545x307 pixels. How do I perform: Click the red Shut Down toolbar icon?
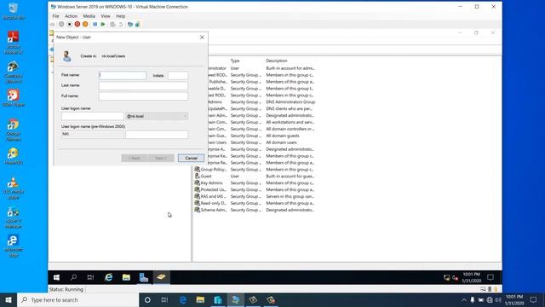[x=77, y=25]
